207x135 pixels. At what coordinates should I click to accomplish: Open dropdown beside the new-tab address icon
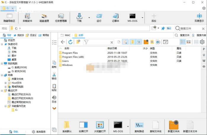point(158,28)
